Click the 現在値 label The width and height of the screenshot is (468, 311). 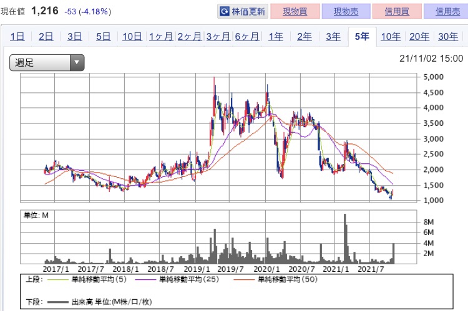coord(13,11)
